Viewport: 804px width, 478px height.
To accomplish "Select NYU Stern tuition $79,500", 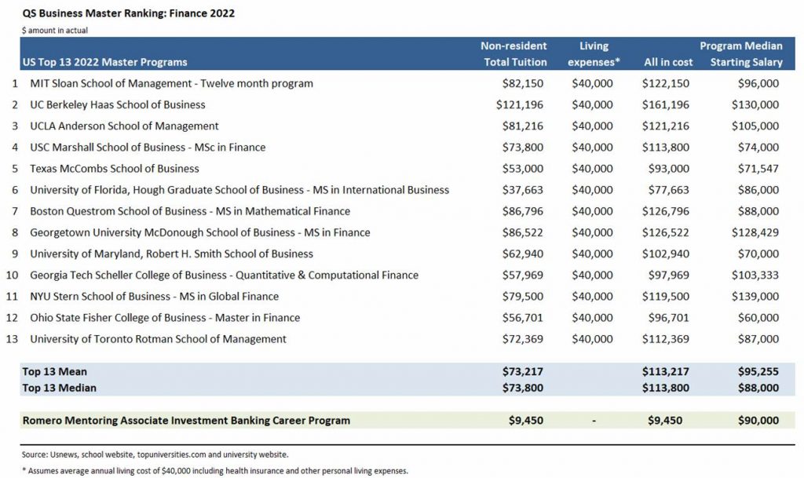I will [x=522, y=297].
